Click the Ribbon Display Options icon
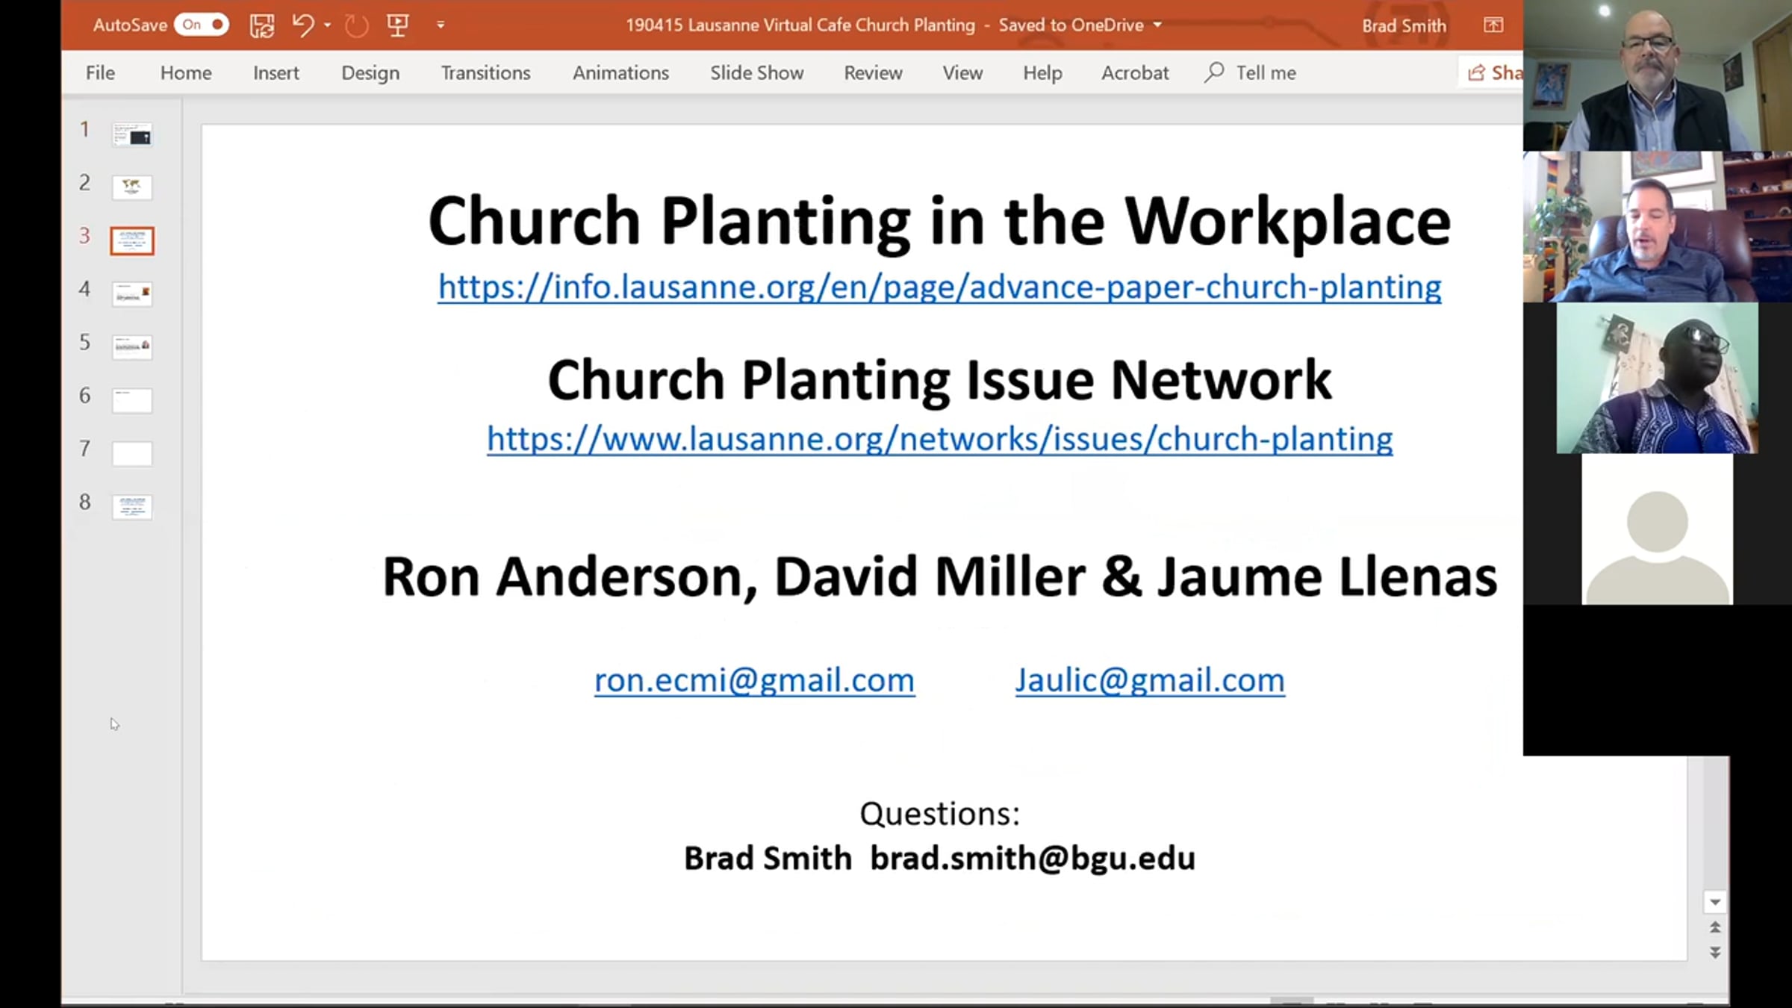Viewport: 1792px width, 1008px height. 1493,25
